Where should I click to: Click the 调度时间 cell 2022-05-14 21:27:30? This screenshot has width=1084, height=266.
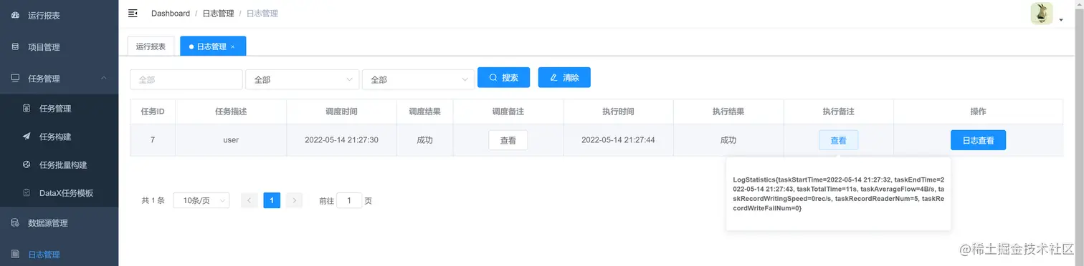341,140
